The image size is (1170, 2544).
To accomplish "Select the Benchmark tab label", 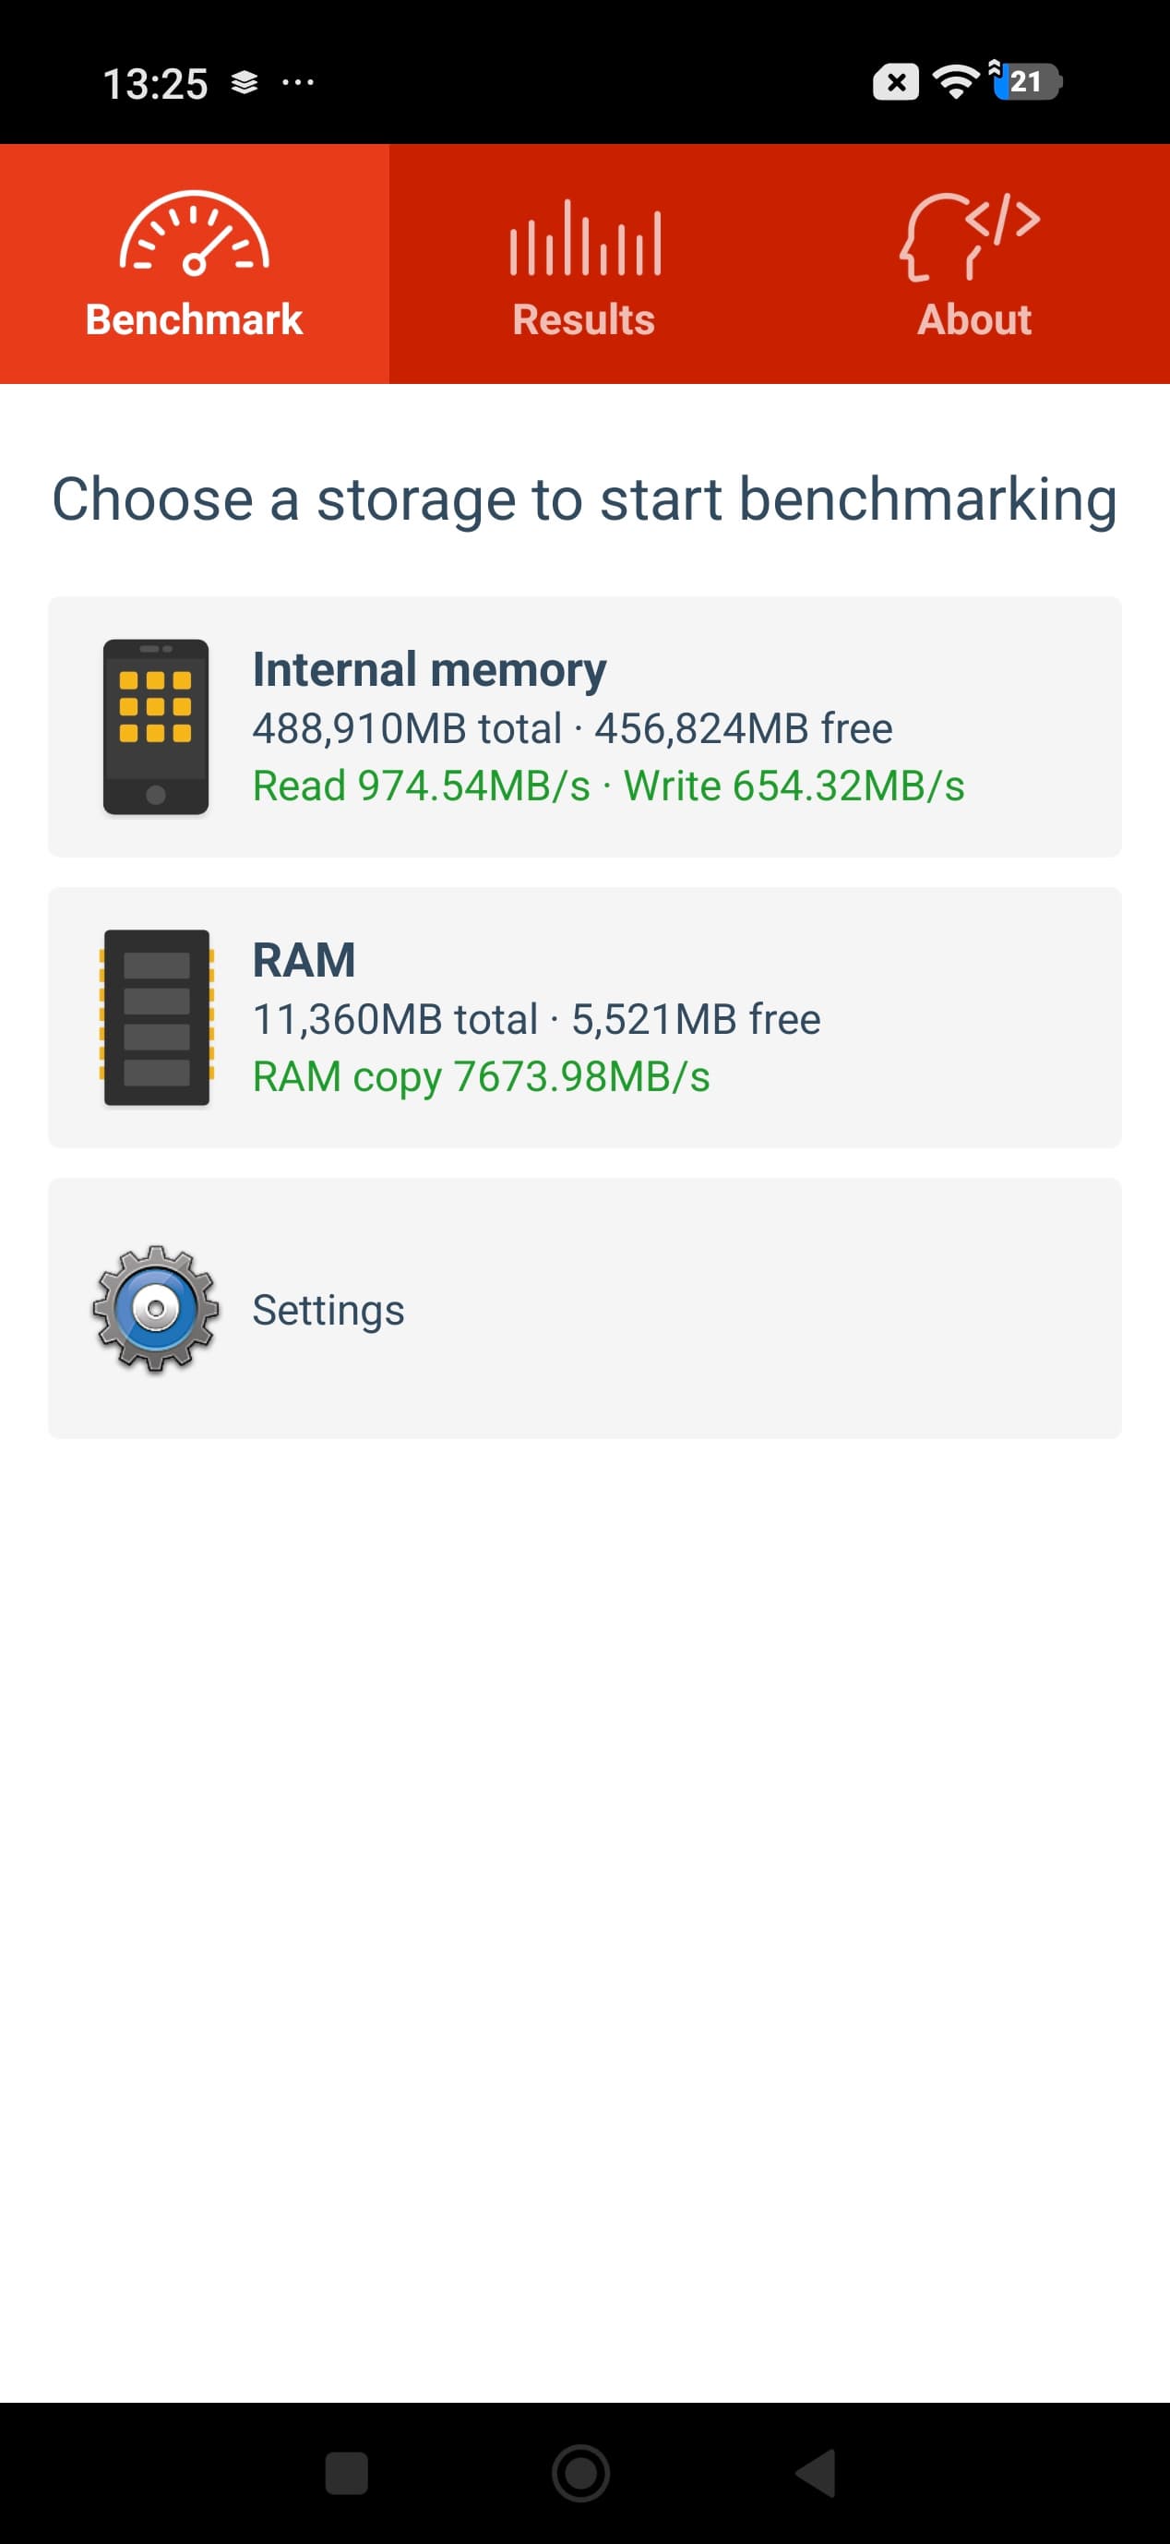I will (x=195, y=320).
